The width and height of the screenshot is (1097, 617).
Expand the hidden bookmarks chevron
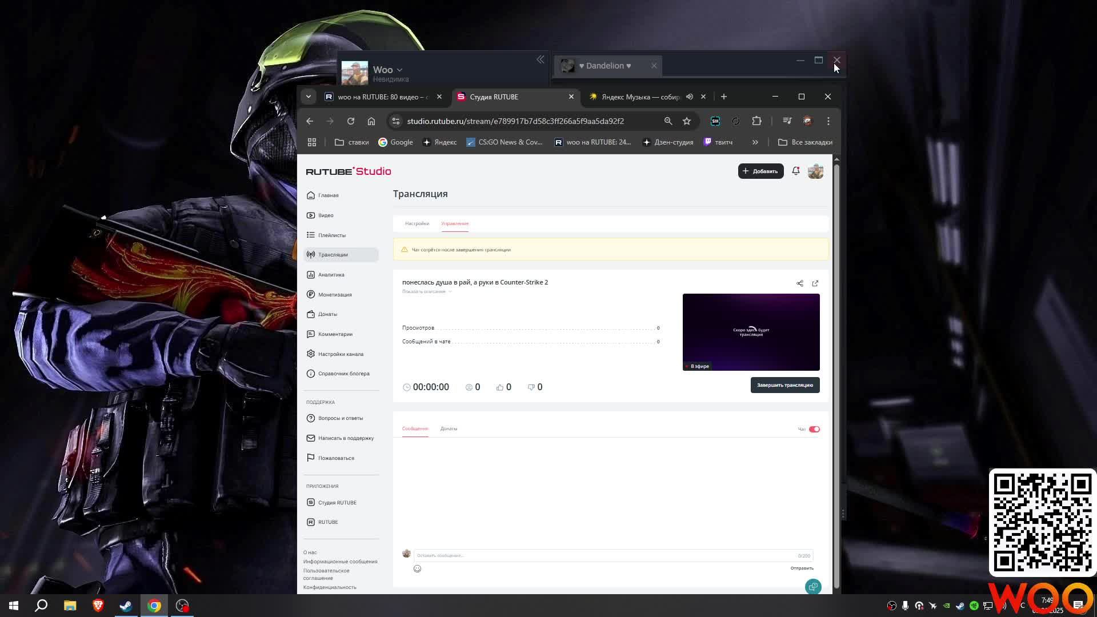755,142
